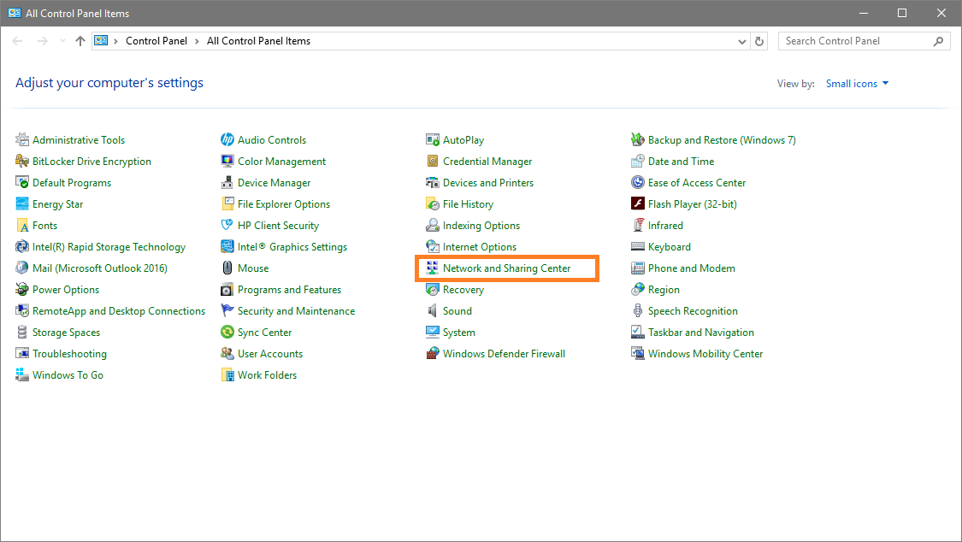This screenshot has height=542, width=962.
Task: Click the Power Options icon
Action: point(22,290)
